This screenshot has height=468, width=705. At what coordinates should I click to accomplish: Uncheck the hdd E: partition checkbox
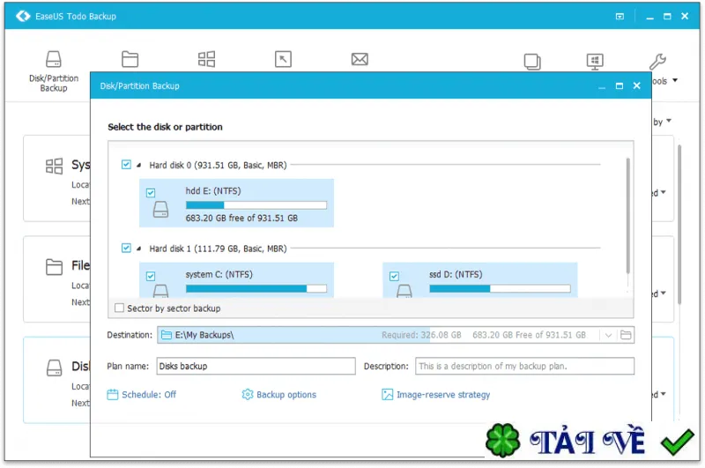coord(151,193)
